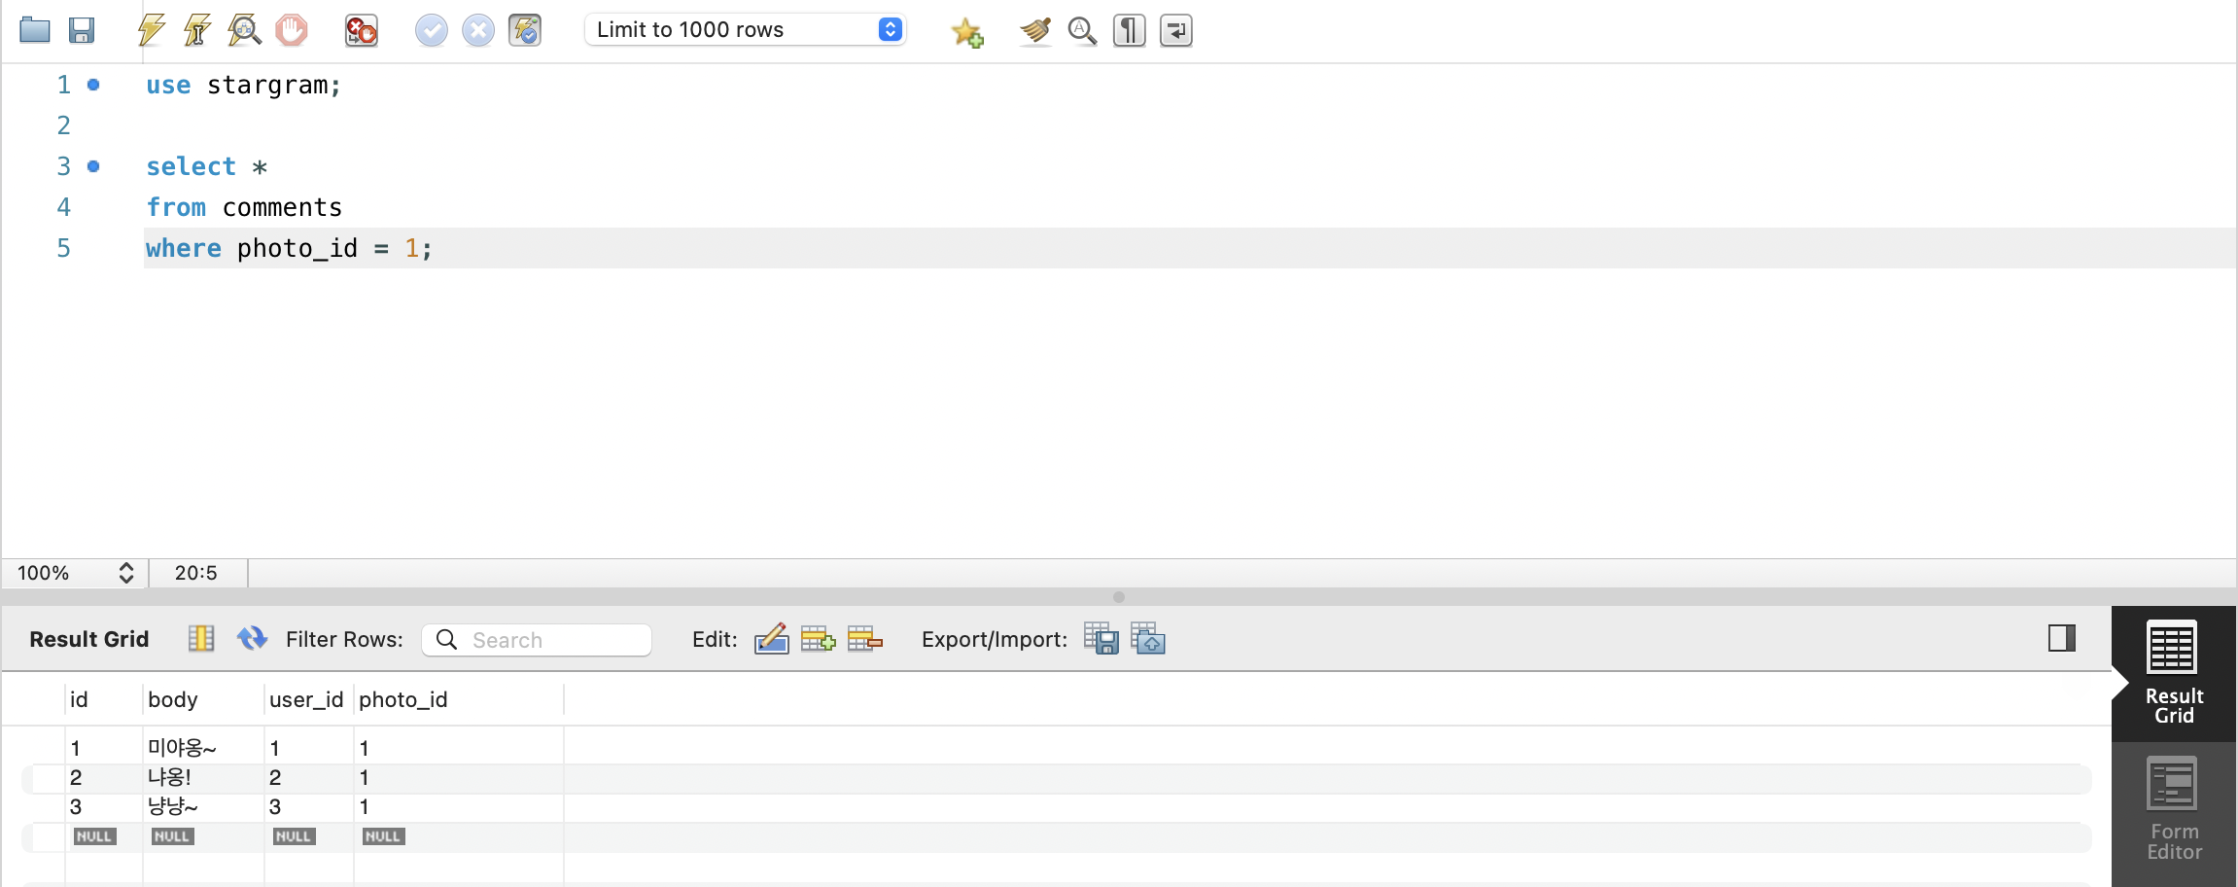Toggle wrap cell content icon in Result Grid

click(201, 638)
